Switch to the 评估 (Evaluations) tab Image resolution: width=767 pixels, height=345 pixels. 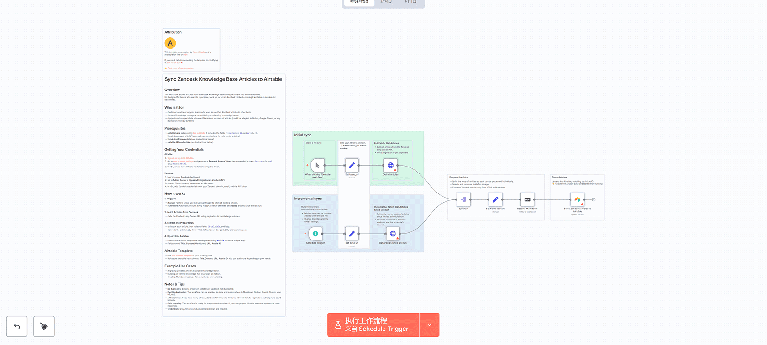[x=410, y=2]
